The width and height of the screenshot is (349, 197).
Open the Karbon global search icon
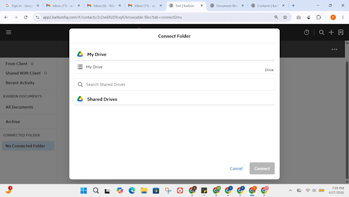pos(321,32)
